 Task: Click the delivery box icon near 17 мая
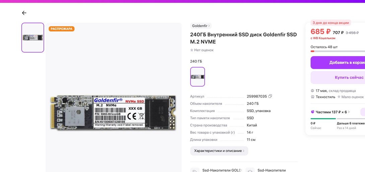[x=312, y=91]
